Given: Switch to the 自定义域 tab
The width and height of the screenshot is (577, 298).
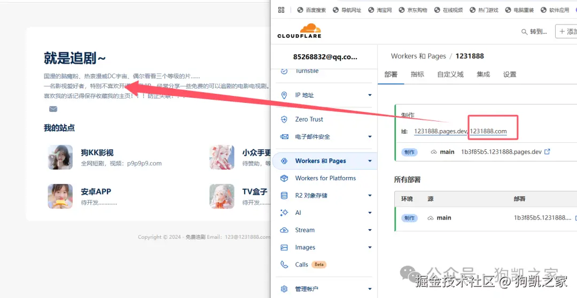Looking at the screenshot, I should [450, 75].
